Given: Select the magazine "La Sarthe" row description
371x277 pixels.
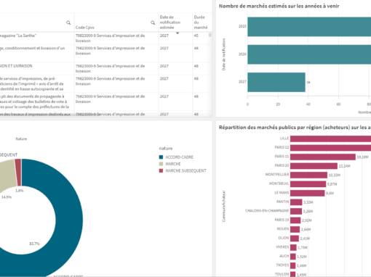Looking at the screenshot, I should [x=18, y=36].
